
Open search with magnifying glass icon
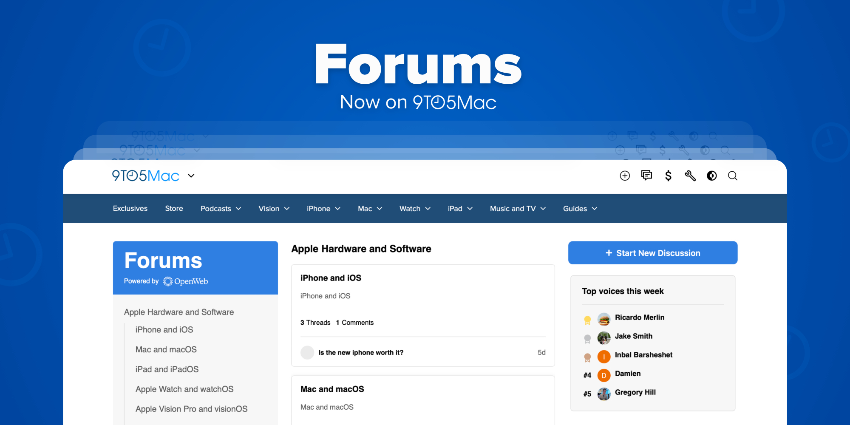(x=733, y=176)
